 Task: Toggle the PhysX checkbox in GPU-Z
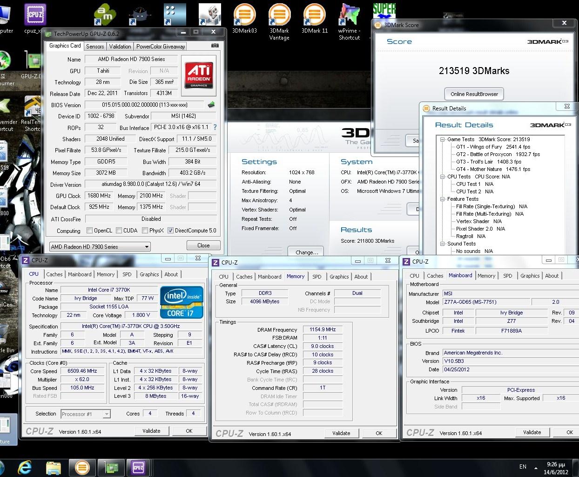pyautogui.click(x=145, y=231)
